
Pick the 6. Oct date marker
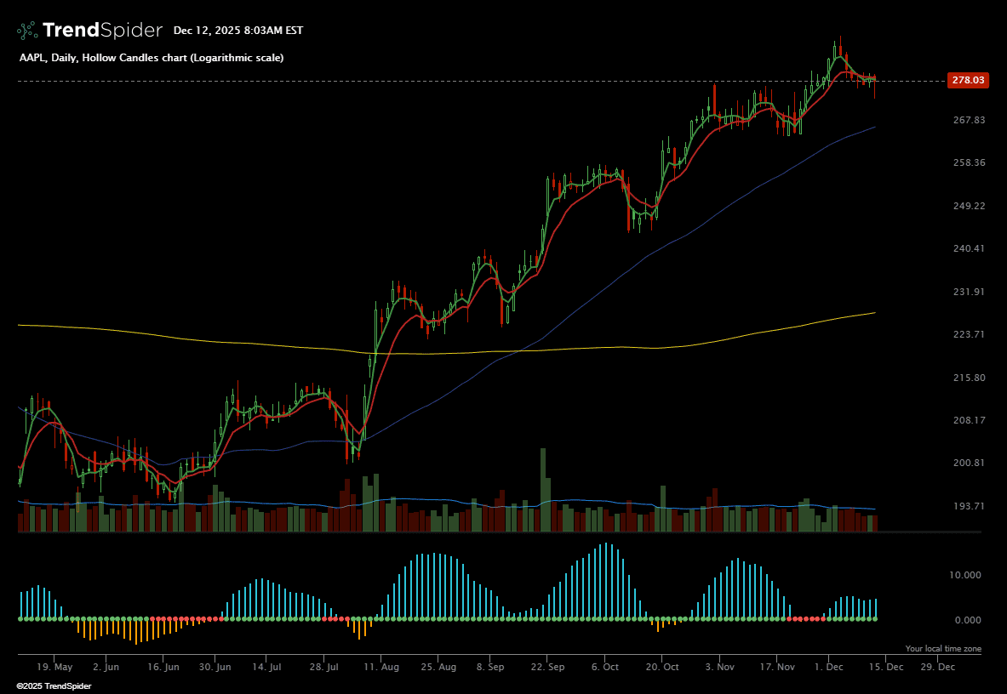point(605,668)
